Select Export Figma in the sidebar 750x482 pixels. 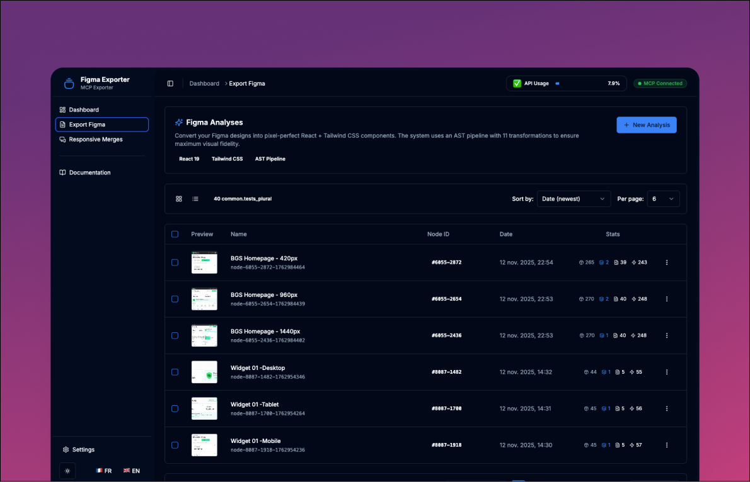[x=102, y=125]
